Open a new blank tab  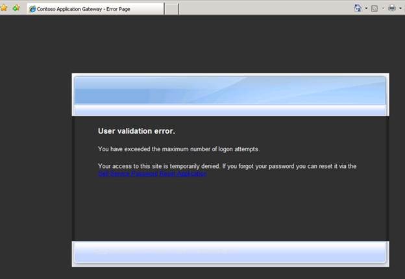[x=171, y=9]
